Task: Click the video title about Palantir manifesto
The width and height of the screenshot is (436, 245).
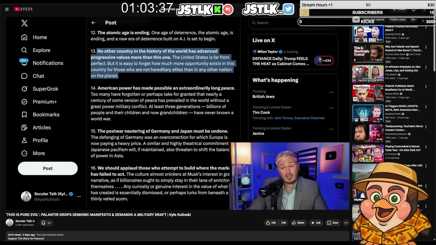Action: pos(98,215)
